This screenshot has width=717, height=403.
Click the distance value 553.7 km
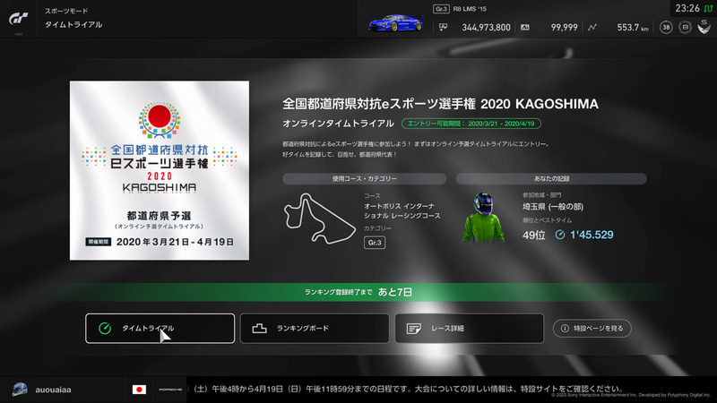click(633, 28)
